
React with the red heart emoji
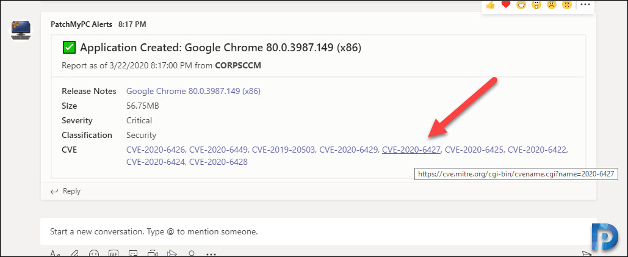[x=506, y=5]
